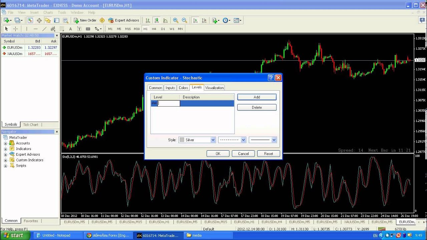Screen dimensions: 427x240
Task: Switch chart to M1 timeframe
Action: coord(110,29)
